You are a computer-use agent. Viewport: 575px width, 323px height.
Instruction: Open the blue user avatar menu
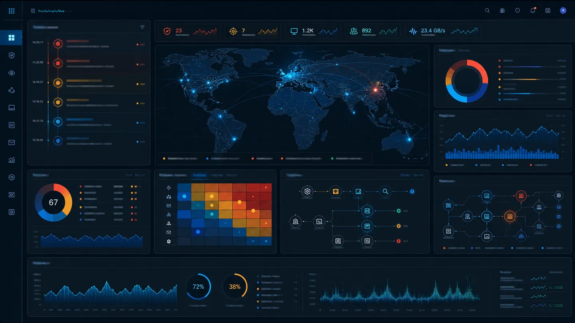pos(563,11)
